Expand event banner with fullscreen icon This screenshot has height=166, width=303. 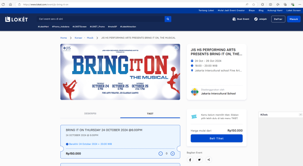(176, 48)
